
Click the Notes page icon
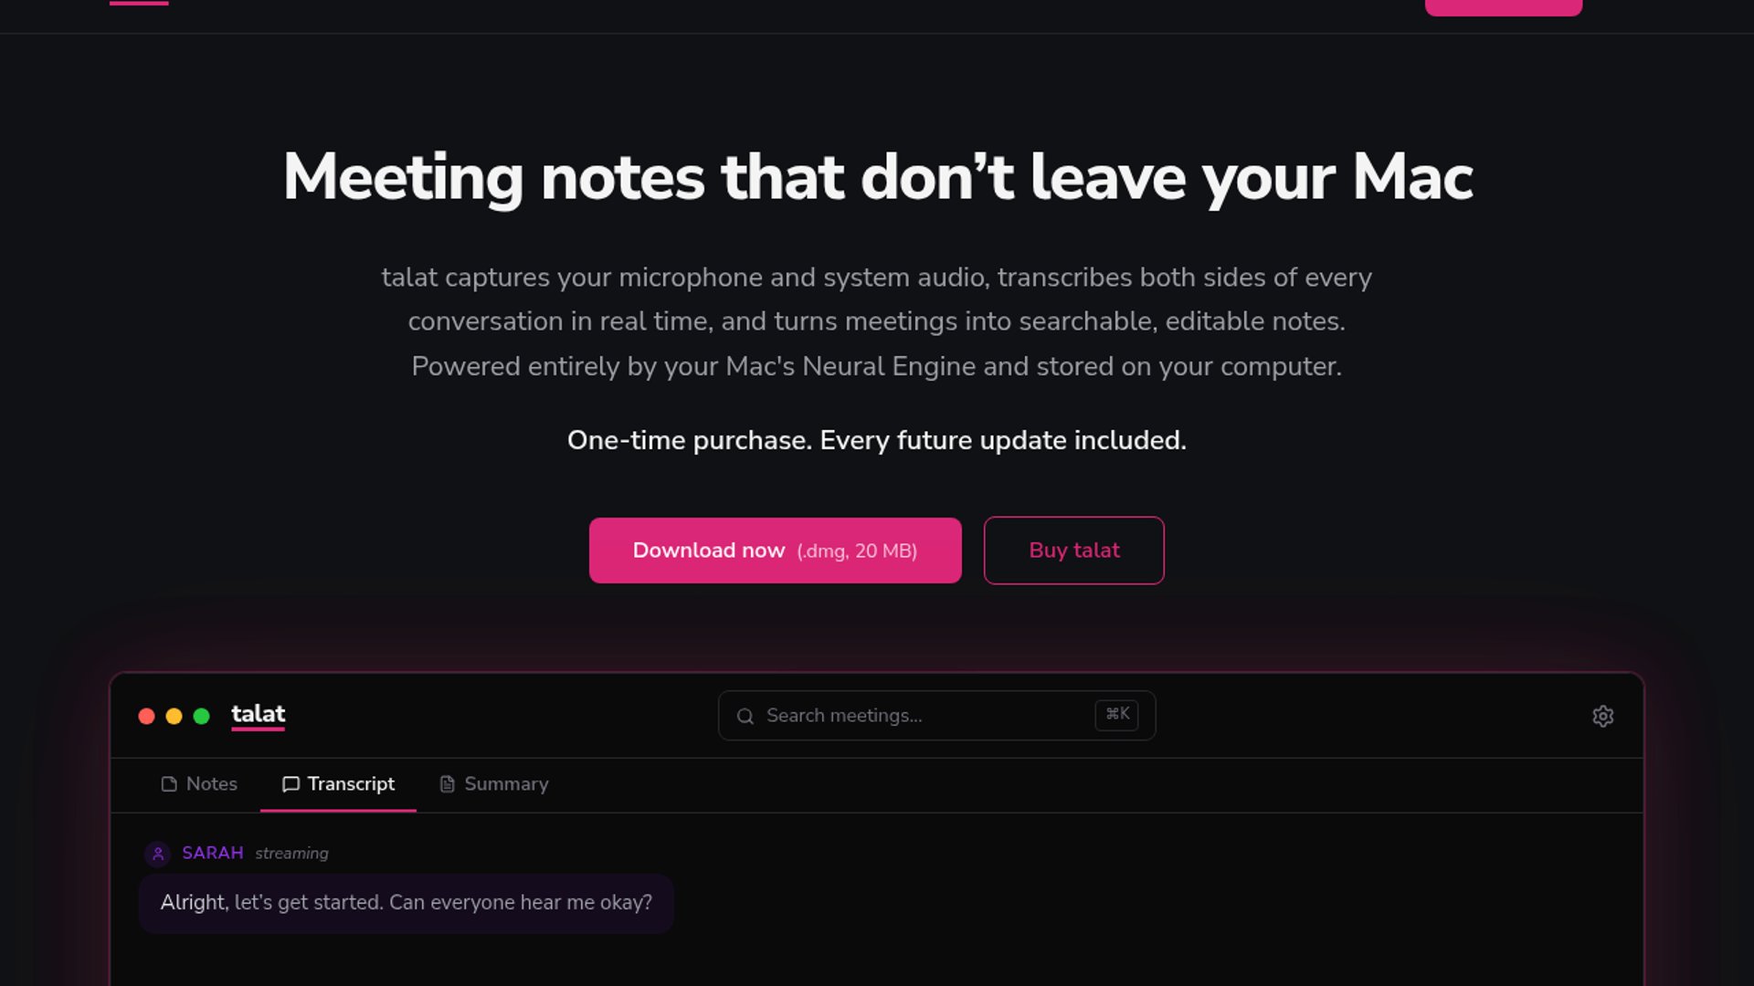[169, 784]
